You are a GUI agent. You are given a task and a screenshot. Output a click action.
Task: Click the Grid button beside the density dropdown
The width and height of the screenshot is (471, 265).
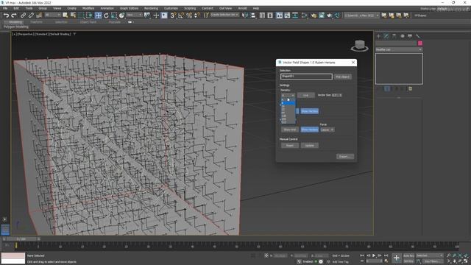[x=306, y=95]
